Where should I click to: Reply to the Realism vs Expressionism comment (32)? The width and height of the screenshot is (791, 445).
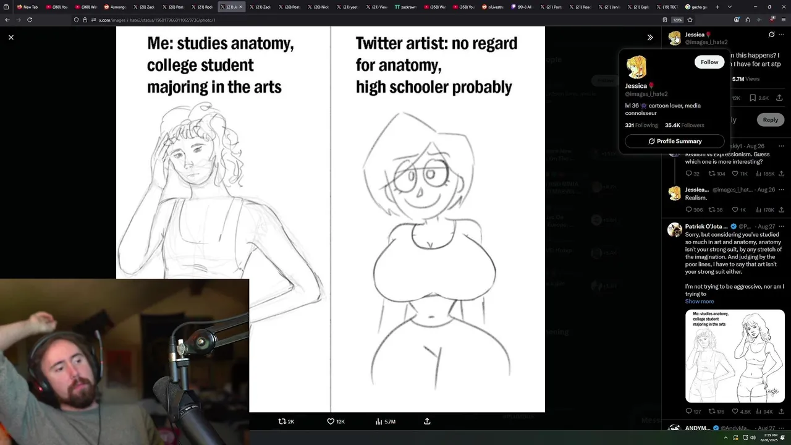point(692,174)
